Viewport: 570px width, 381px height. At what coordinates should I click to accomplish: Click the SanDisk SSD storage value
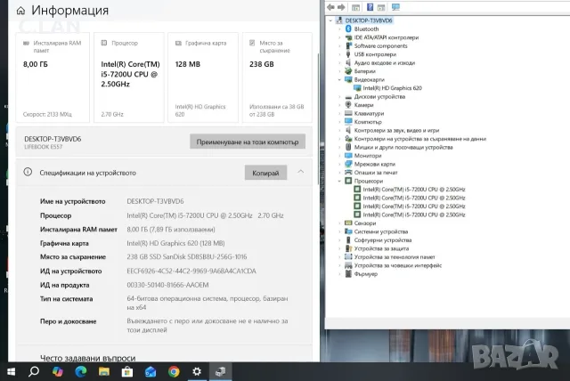(x=186, y=256)
